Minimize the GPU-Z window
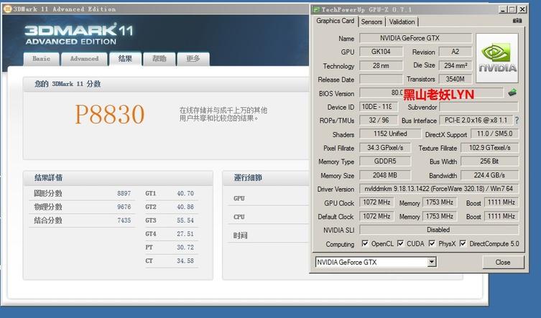Screen dimensions: 541x318 503,9
